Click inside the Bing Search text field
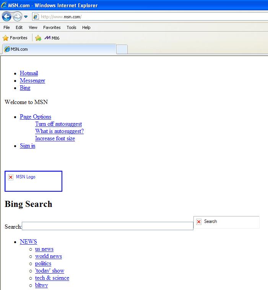268x290 pixels. pyautogui.click(x=107, y=226)
